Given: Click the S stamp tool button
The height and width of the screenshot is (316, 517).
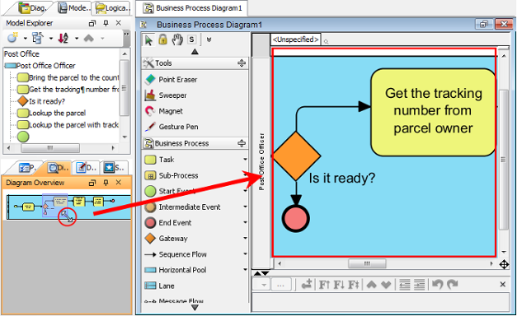Looking at the screenshot, I should [x=191, y=39].
